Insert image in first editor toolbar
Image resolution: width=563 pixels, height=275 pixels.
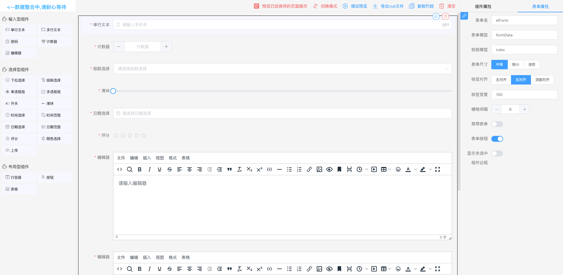[319, 169]
